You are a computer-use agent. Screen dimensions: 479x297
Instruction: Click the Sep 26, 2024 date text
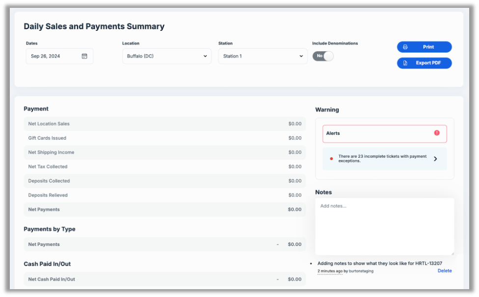46,56
